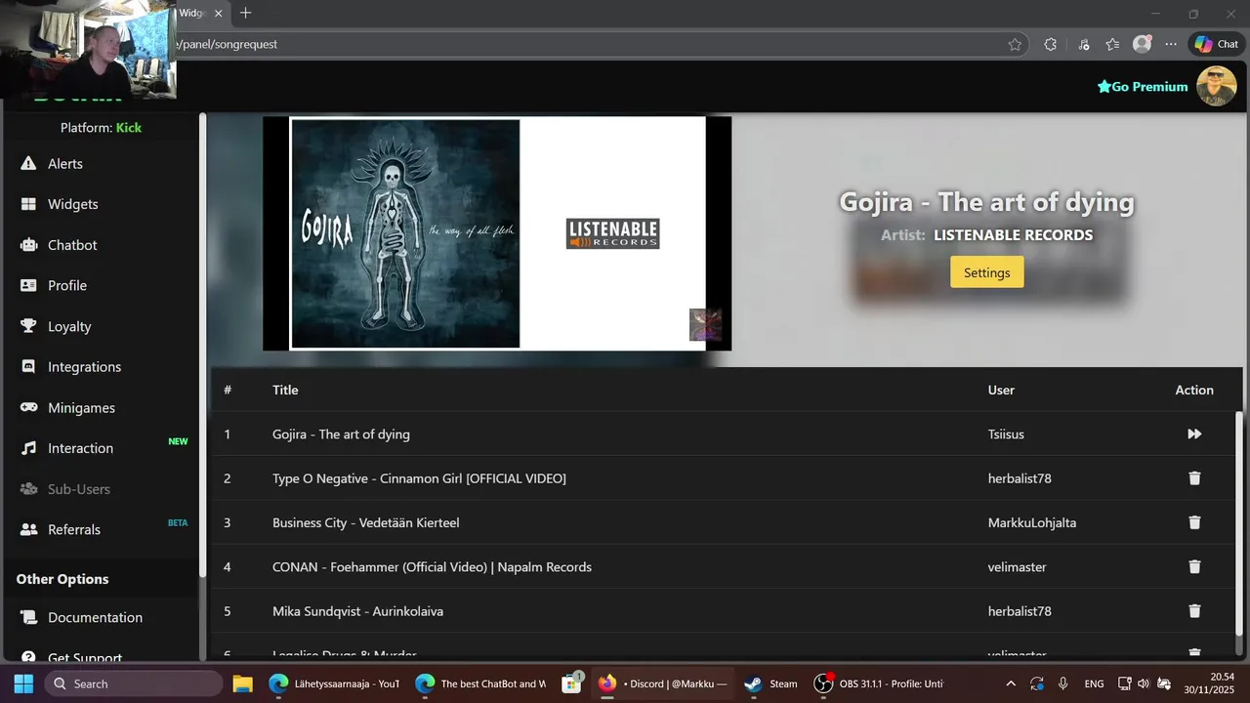This screenshot has height=703, width=1250.
Task: Open the browser media control icon
Action: click(x=1084, y=44)
